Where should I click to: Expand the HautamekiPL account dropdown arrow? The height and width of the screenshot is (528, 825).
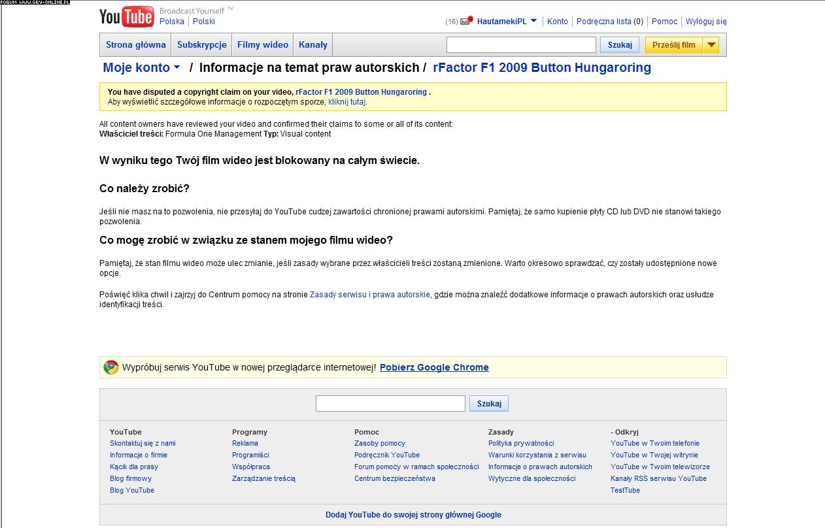[x=533, y=21]
